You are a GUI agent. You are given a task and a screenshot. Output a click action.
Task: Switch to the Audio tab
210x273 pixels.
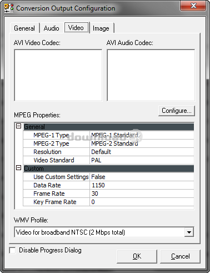click(51, 28)
